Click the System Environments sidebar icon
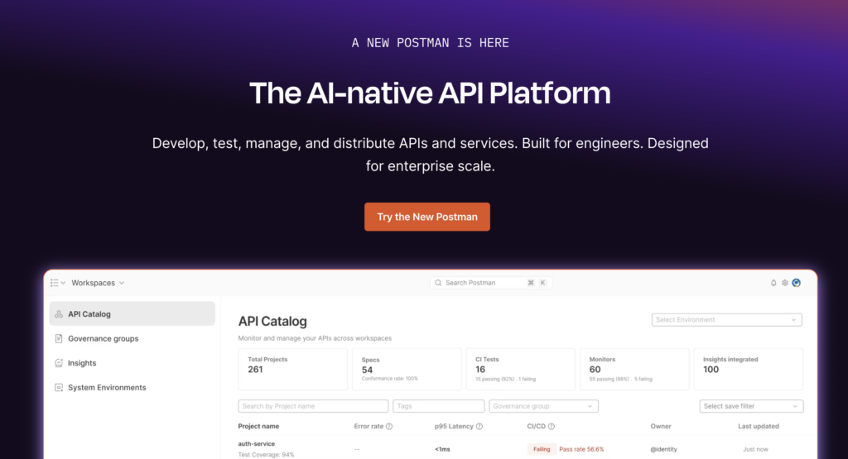The height and width of the screenshot is (459, 848). 59,387
